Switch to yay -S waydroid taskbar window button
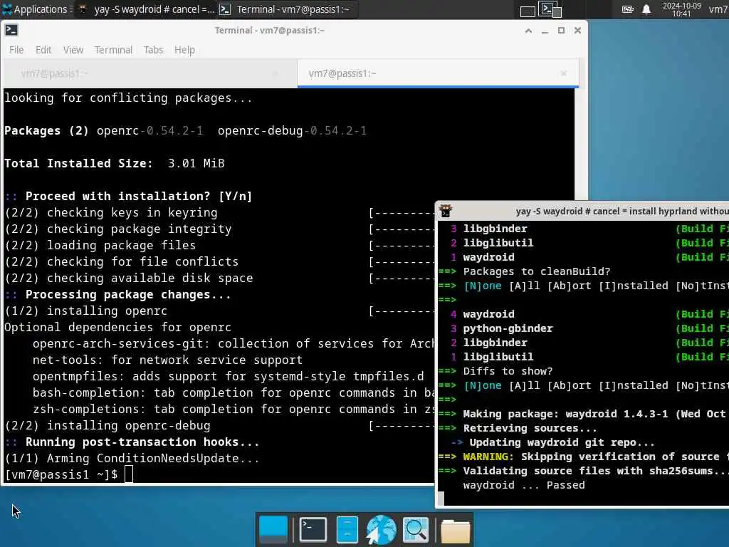729x547 pixels. [146, 9]
